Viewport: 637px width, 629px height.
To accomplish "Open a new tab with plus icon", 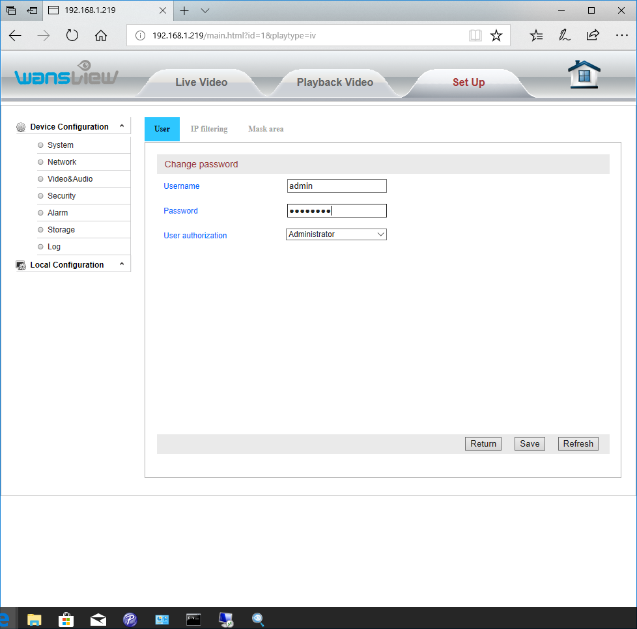I will (x=184, y=10).
